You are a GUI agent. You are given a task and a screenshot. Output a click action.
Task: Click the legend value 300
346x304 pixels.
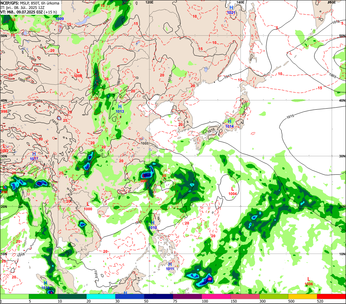pos(262,301)
